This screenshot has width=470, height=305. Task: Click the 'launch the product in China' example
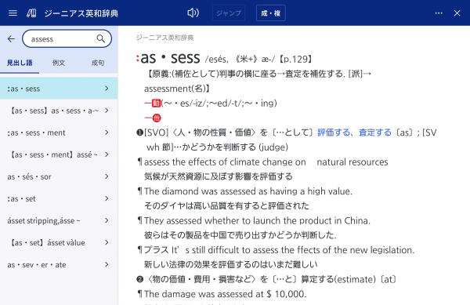257,221
